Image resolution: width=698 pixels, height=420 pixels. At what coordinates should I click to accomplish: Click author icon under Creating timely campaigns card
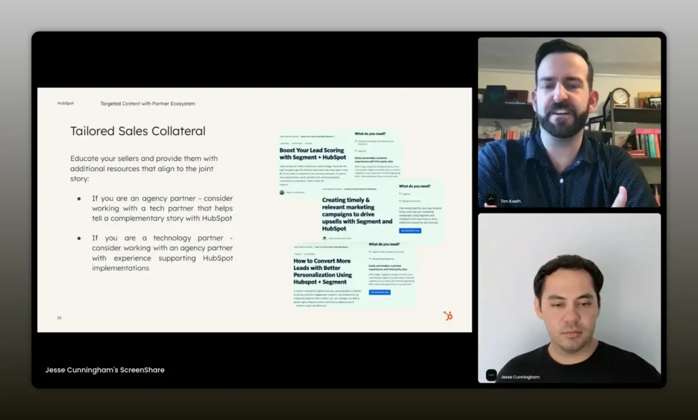[x=324, y=238]
